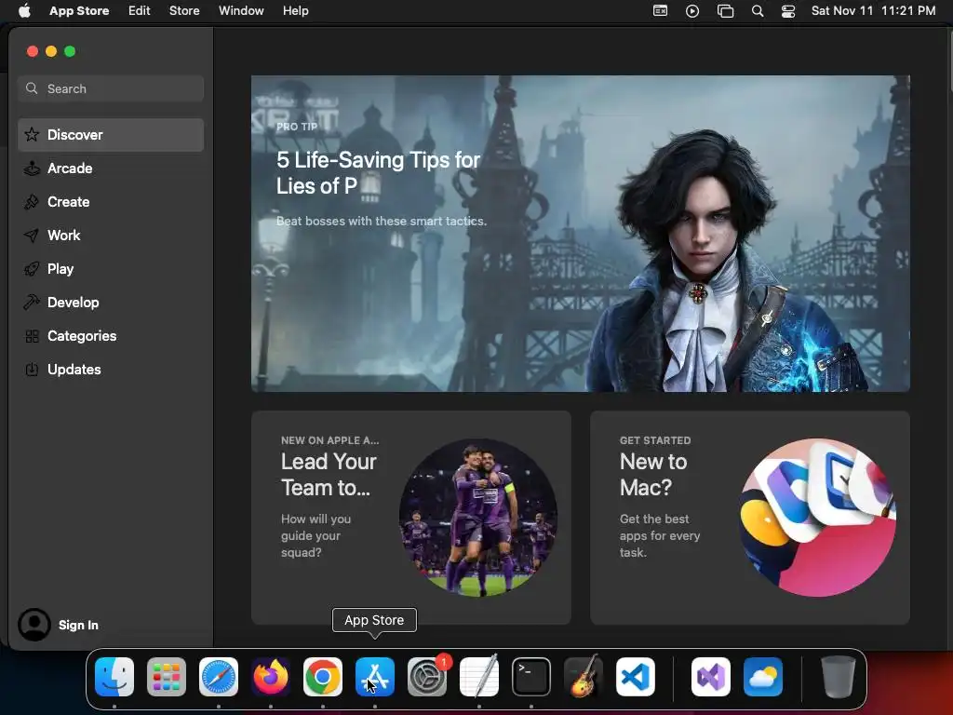953x715 pixels.
Task: Open System Settings from the Dock
Action: [x=427, y=677]
